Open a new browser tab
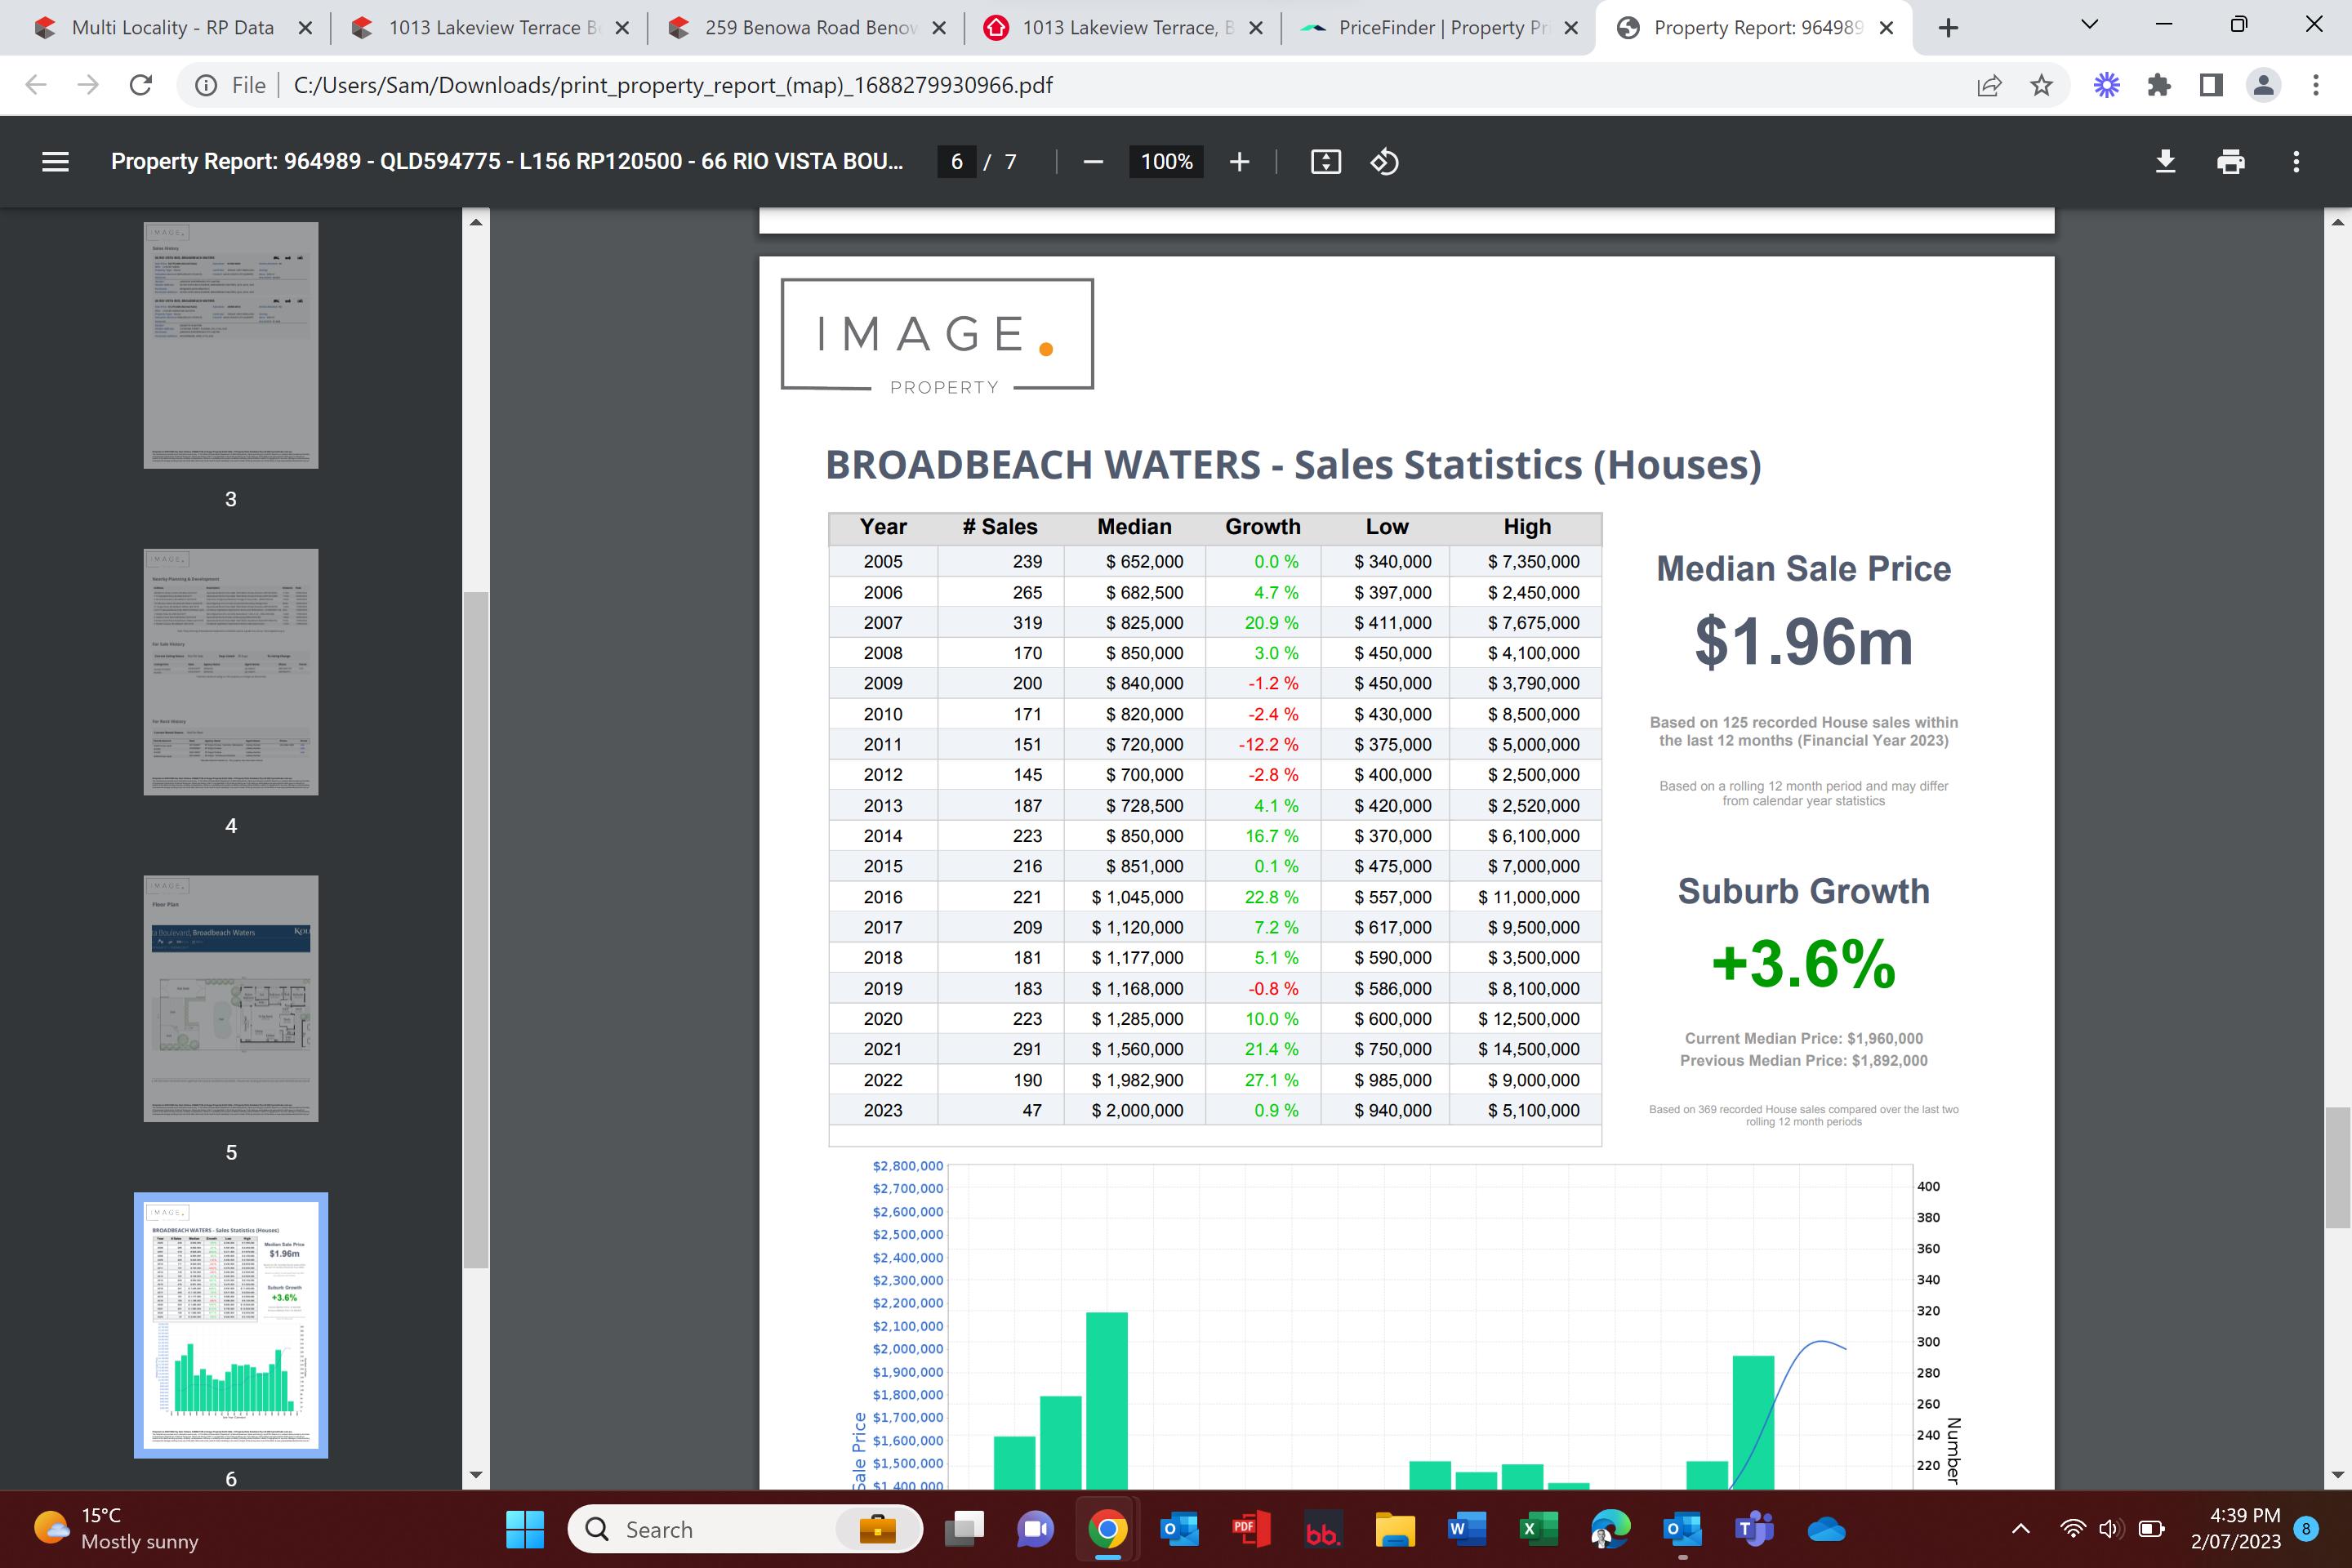The width and height of the screenshot is (2352, 1568). coord(1947,28)
